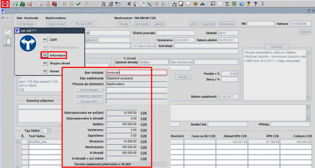Click the Schvaluje field
Screen dimensions: 315x168
point(206,46)
